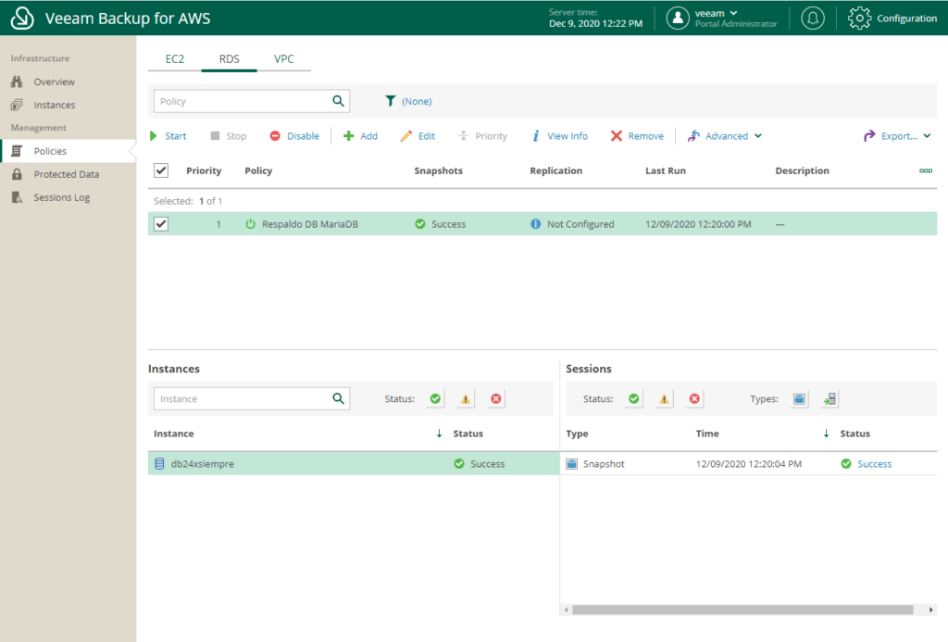The image size is (948, 642).
Task: Select the RDS tab
Action: click(230, 58)
